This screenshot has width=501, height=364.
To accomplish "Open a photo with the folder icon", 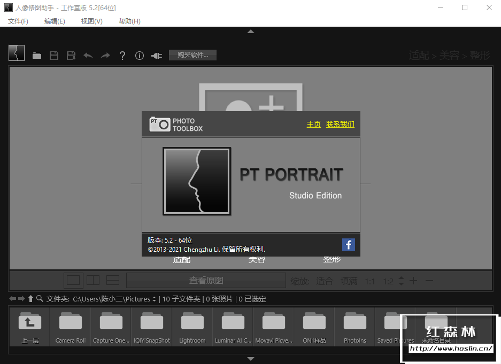I will [x=37, y=56].
